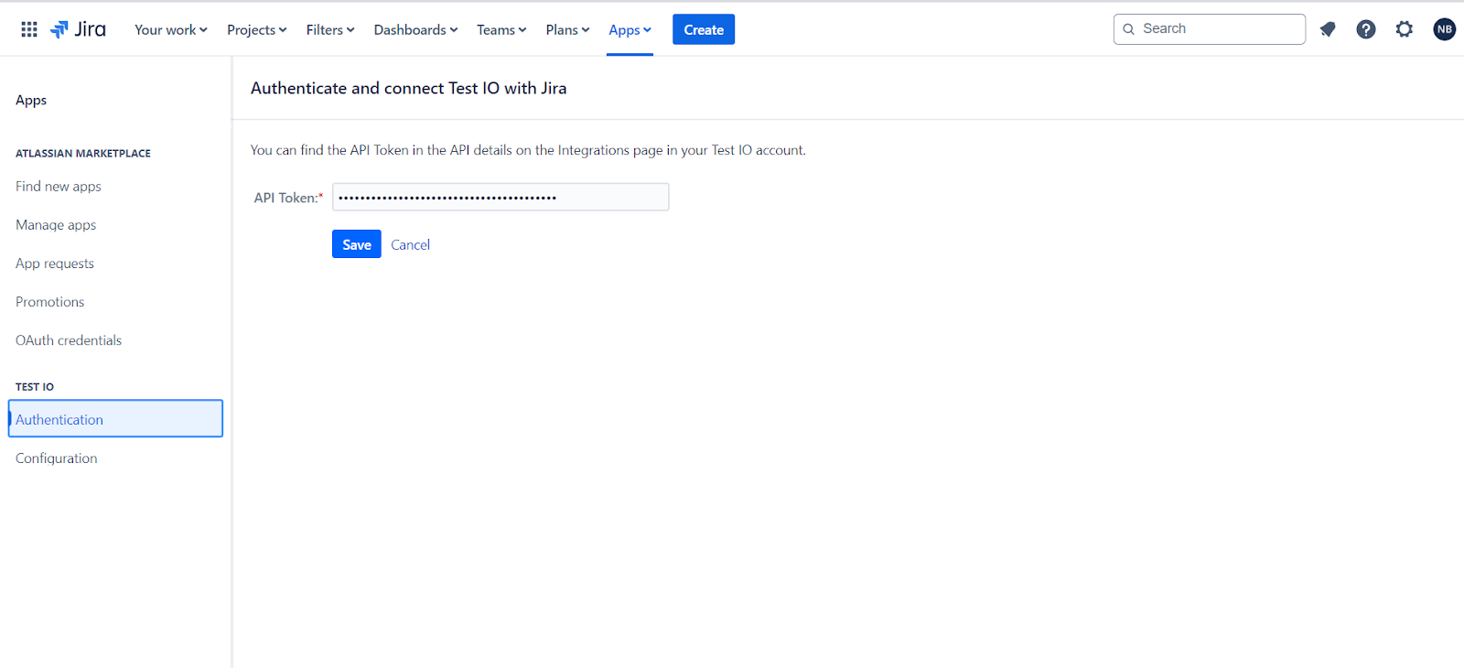Image resolution: width=1464 pixels, height=668 pixels.
Task: Expand the Plans dropdown
Action: (x=567, y=29)
